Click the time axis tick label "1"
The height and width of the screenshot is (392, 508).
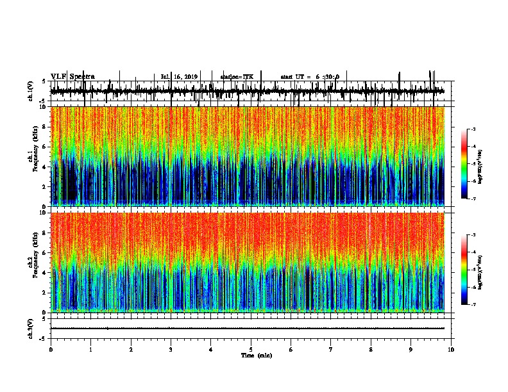90,350
